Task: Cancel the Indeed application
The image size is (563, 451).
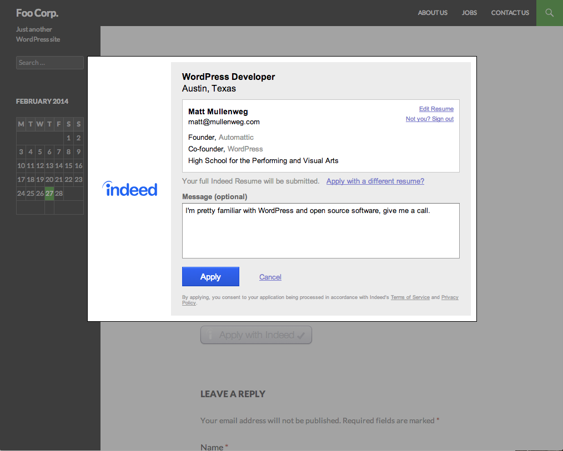Action: click(270, 277)
